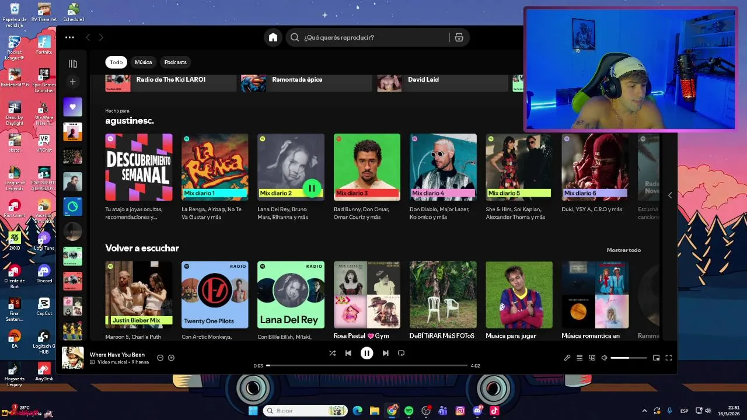Open Instagram in the taskbar
Image resolution: width=747 pixels, height=420 pixels.
[x=460, y=411]
